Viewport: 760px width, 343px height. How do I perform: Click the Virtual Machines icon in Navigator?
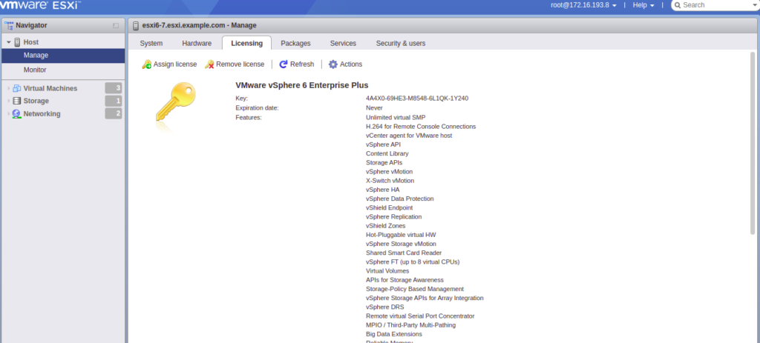click(x=17, y=89)
